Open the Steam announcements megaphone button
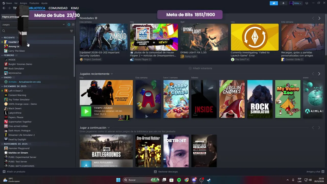Screen dimensions: 327x184 [274, 3]
